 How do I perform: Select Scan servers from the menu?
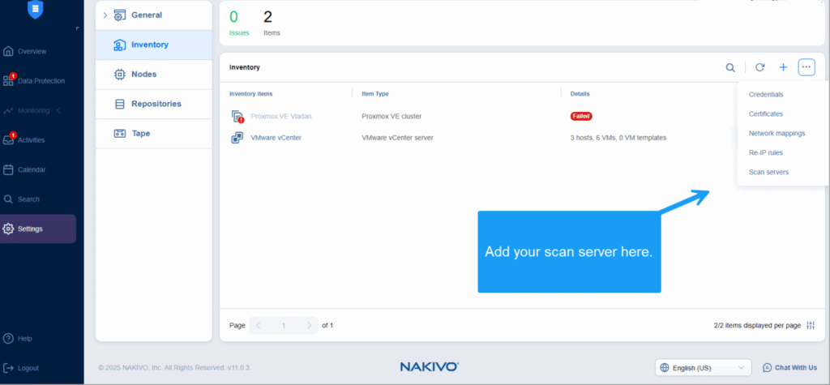coord(768,172)
